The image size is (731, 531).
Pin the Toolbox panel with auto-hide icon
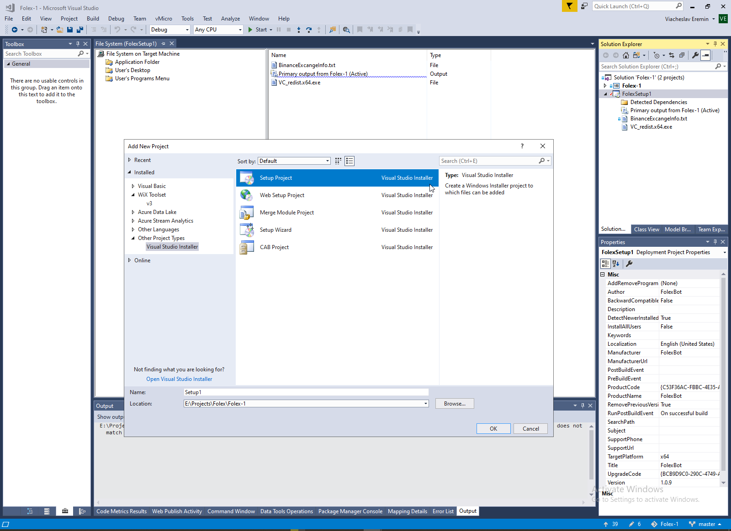[78, 44]
